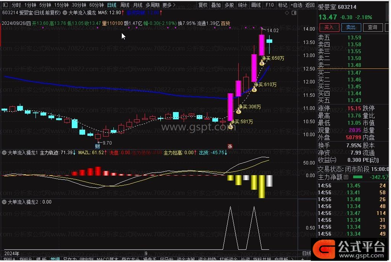Switch to 月线 monthly chart

point(137,5)
